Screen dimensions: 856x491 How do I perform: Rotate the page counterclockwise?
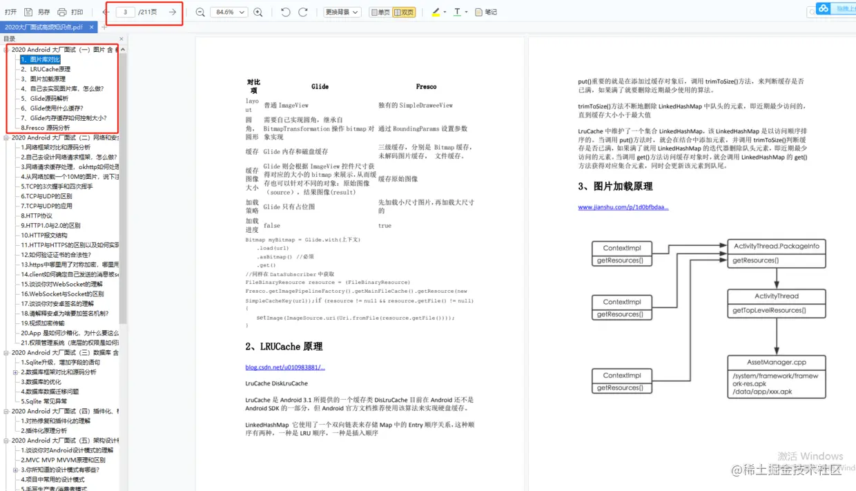click(285, 12)
